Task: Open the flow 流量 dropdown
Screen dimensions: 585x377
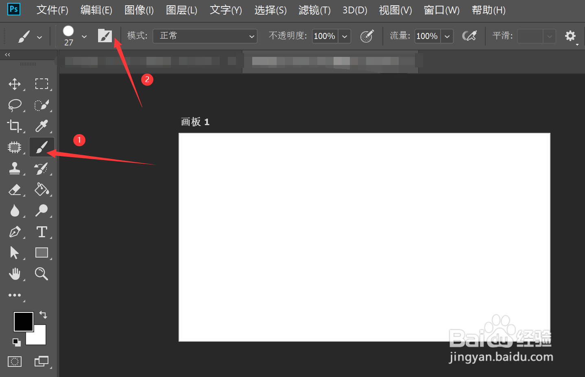Action: coord(447,36)
